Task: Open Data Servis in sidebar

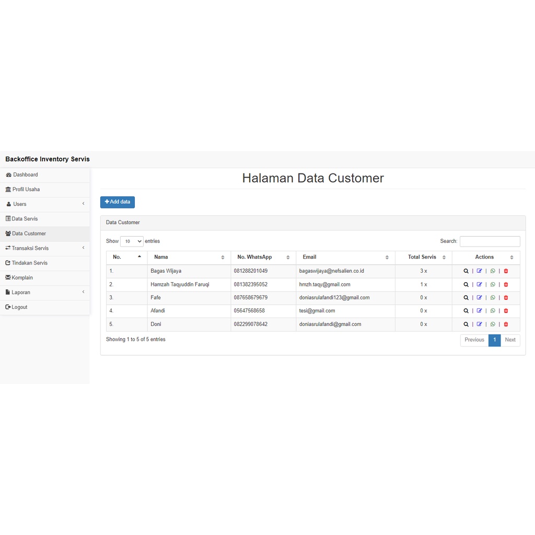Action: pyautogui.click(x=45, y=219)
